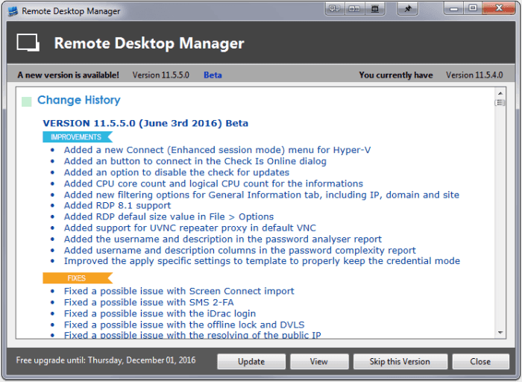Click the blue Beta link
Image resolution: width=522 pixels, height=382 pixels.
click(x=213, y=75)
